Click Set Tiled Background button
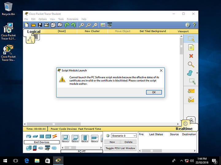221x165 pixels. tap(153, 31)
